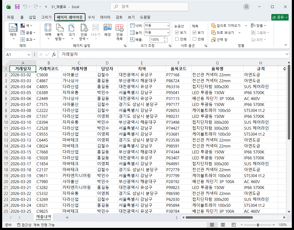Open 용지 방향 (Orientation) menu
Image resolution: width=294 pixels, height=230 pixels.
[60, 32]
